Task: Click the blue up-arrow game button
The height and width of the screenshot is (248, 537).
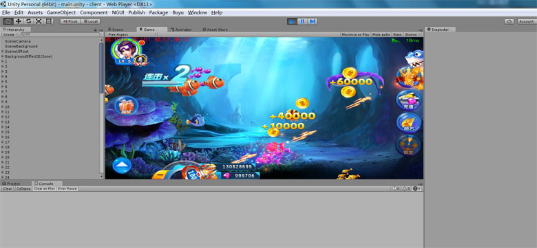Action: (122, 166)
